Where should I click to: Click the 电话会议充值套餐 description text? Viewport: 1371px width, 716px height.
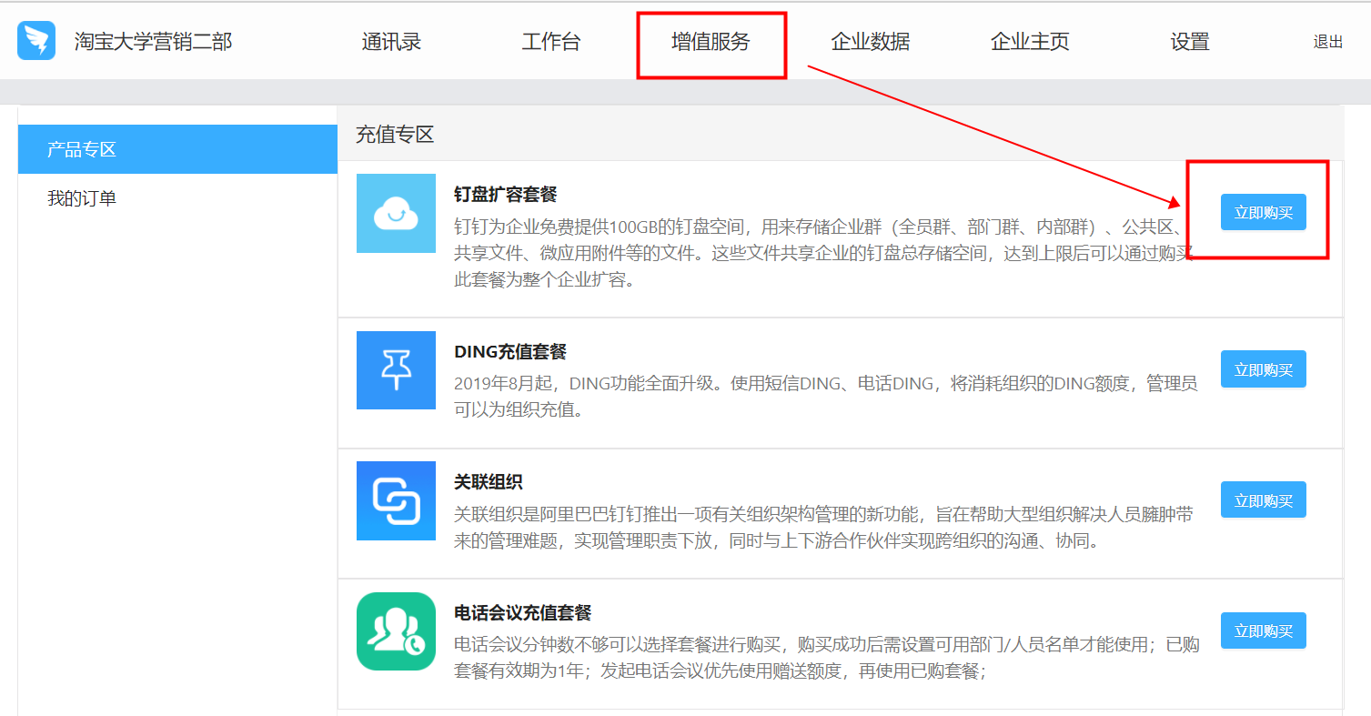click(x=826, y=658)
